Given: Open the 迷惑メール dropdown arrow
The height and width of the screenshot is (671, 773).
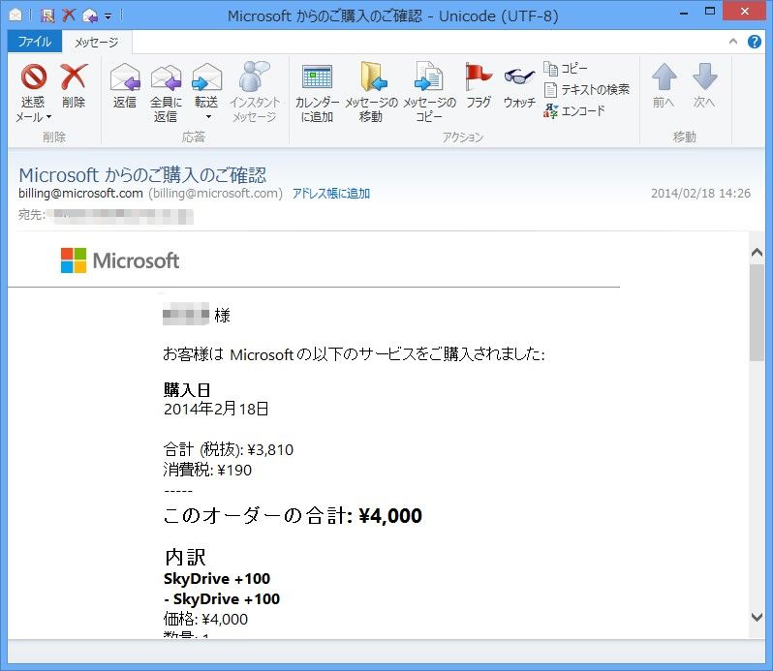Looking at the screenshot, I should pyautogui.click(x=48, y=117).
